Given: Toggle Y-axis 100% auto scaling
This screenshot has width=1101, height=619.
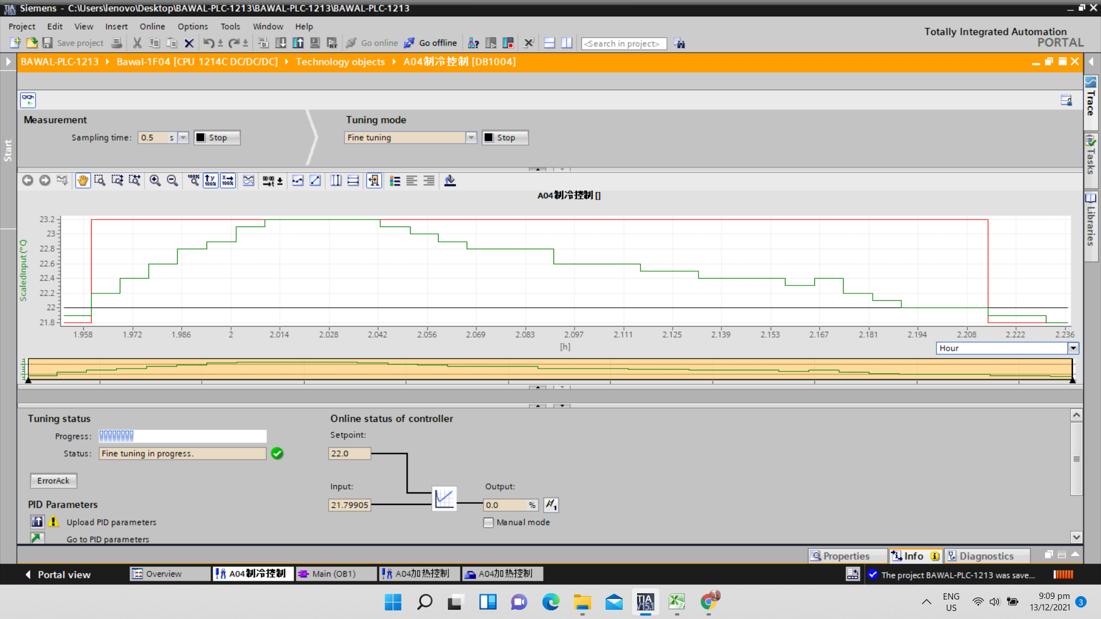Looking at the screenshot, I should coord(210,181).
